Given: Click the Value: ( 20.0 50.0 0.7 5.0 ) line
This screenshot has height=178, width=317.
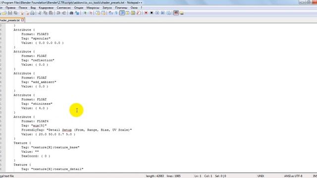Looking at the screenshot, I should [48, 134].
